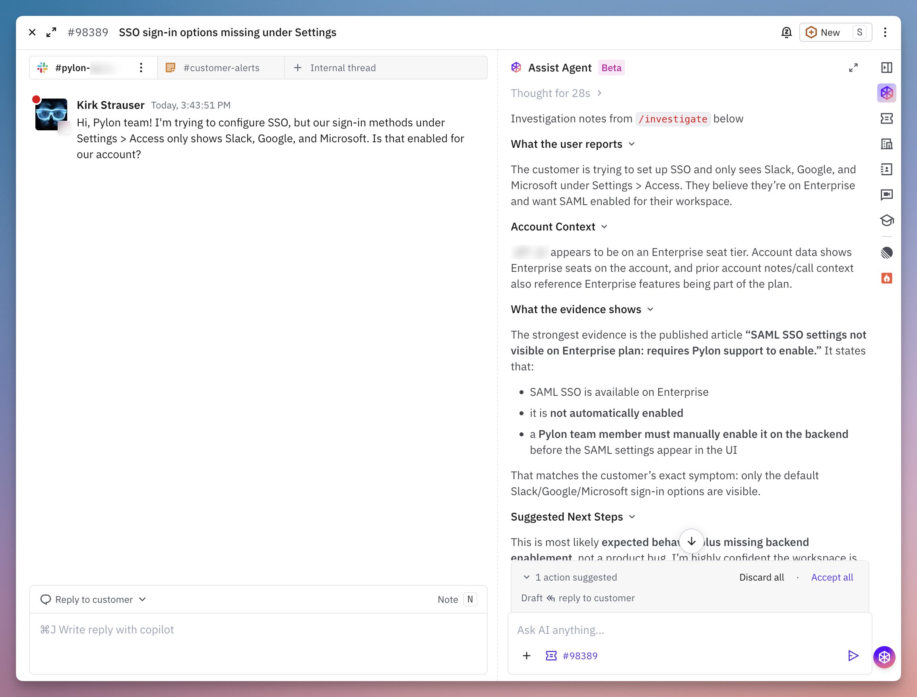Image resolution: width=917 pixels, height=697 pixels.
Task: Expand the ticket to full screen view
Action: pyautogui.click(x=51, y=32)
